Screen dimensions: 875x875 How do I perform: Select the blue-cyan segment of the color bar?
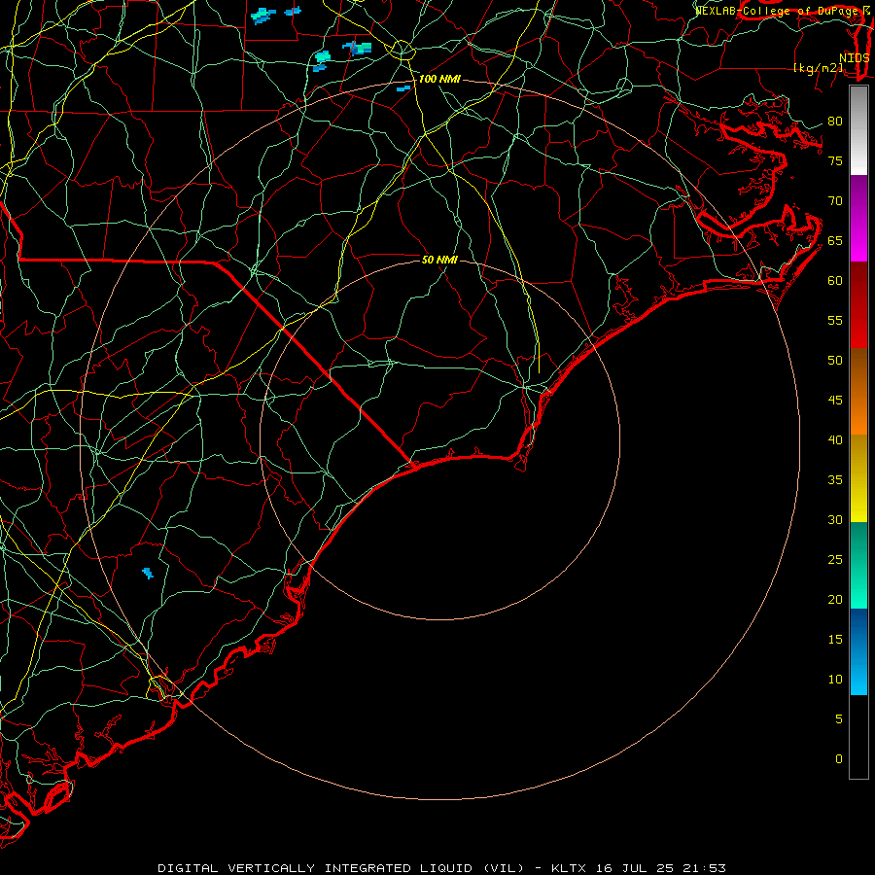(858, 651)
